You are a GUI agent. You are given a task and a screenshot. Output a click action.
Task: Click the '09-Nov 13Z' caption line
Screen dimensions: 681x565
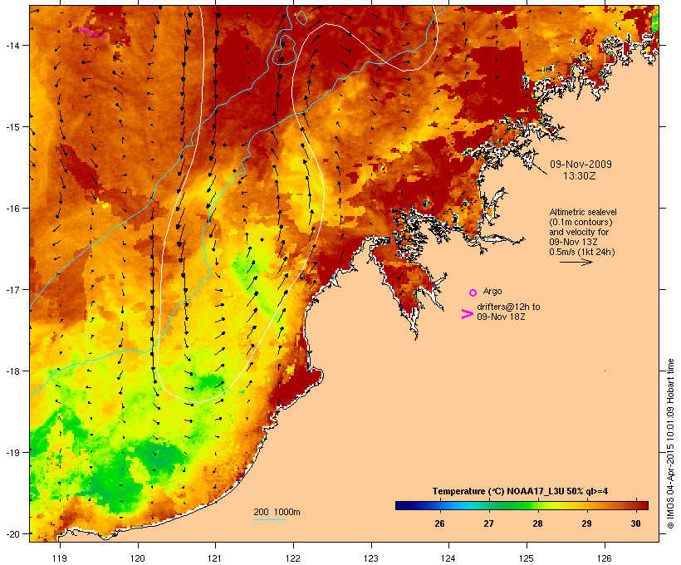[x=573, y=242]
